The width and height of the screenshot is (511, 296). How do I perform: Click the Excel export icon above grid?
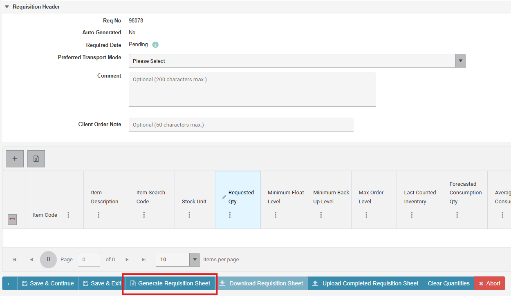coord(36,159)
